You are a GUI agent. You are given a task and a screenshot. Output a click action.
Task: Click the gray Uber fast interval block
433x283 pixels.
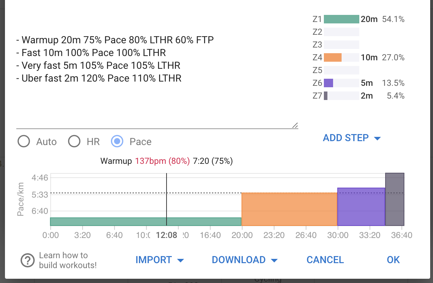pyautogui.click(x=395, y=199)
